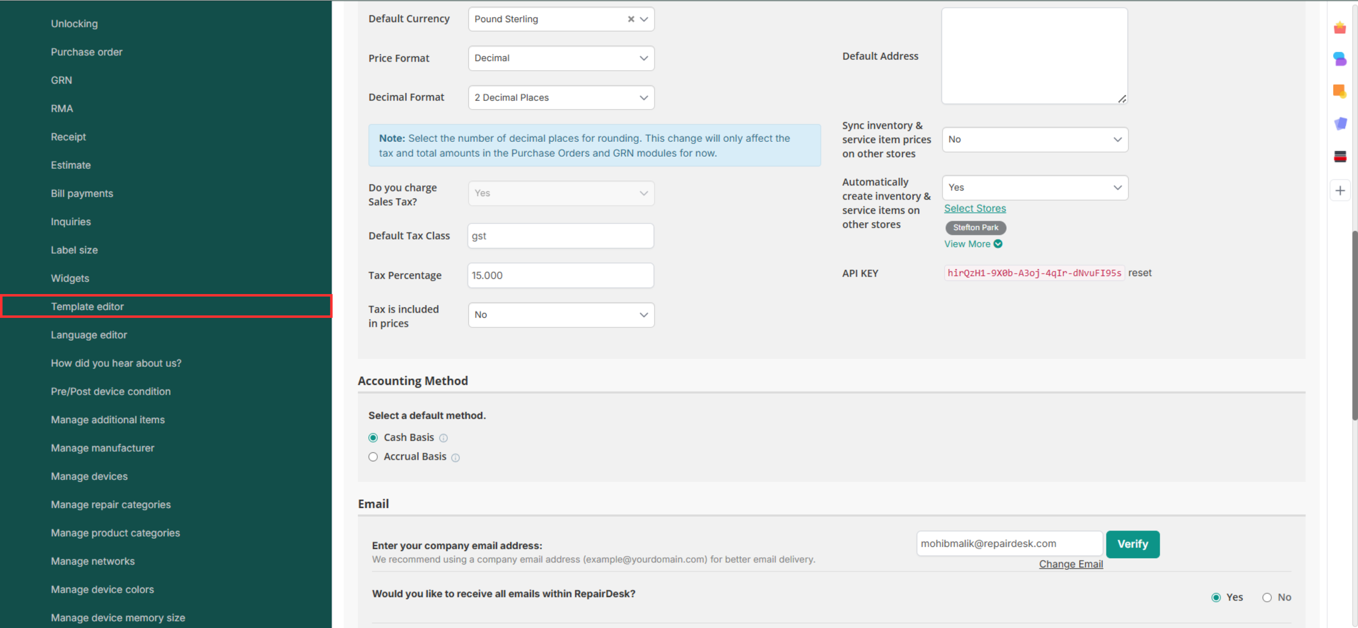Open the Price Format dropdown

561,58
